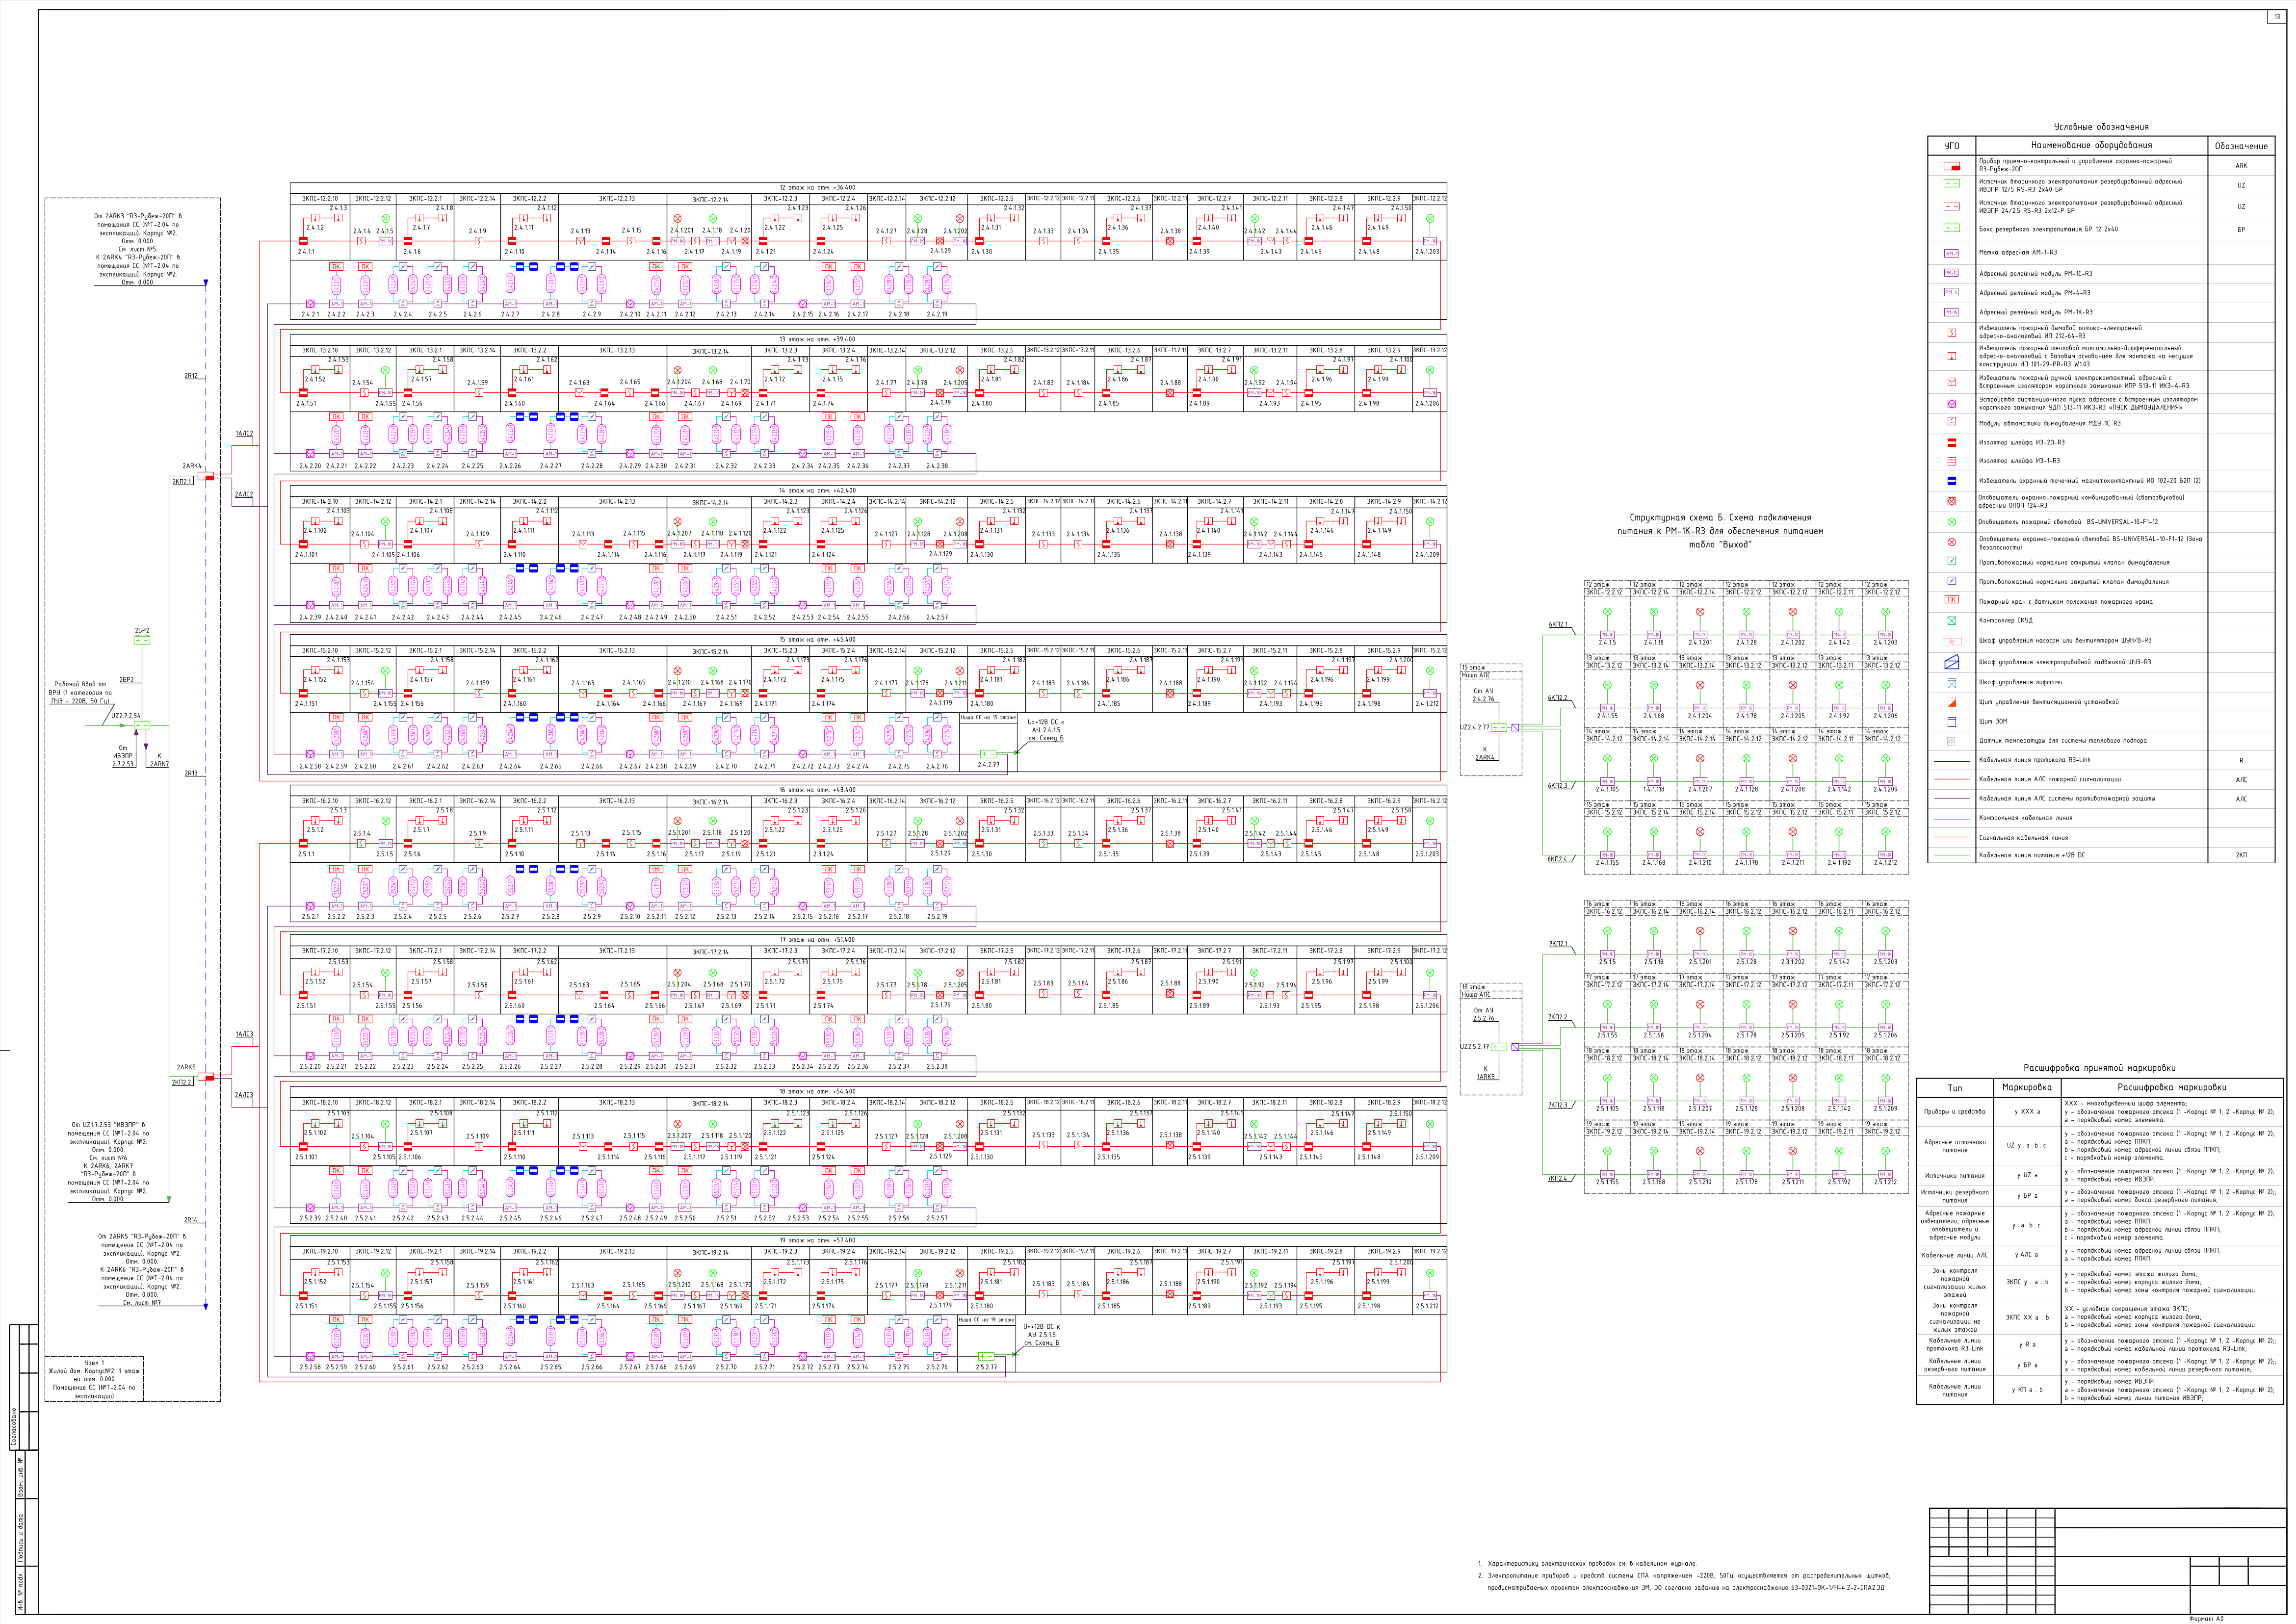Click the 2ARK4 device on the diagram
Screen dimensions: 2296x1624
(205, 476)
